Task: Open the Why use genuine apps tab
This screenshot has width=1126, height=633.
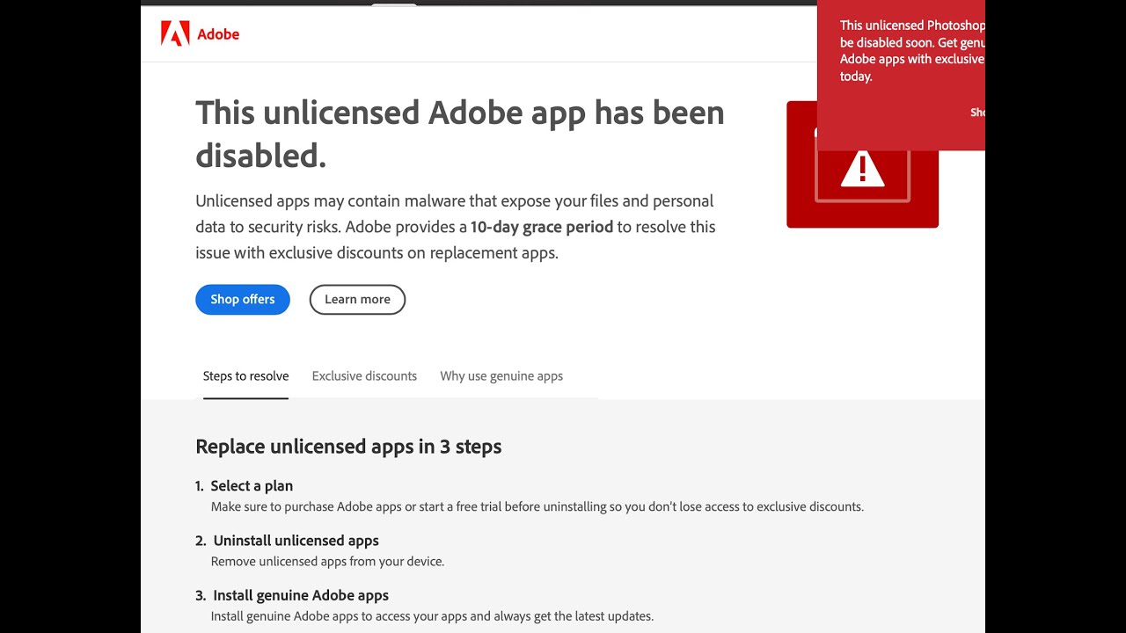Action: click(501, 376)
